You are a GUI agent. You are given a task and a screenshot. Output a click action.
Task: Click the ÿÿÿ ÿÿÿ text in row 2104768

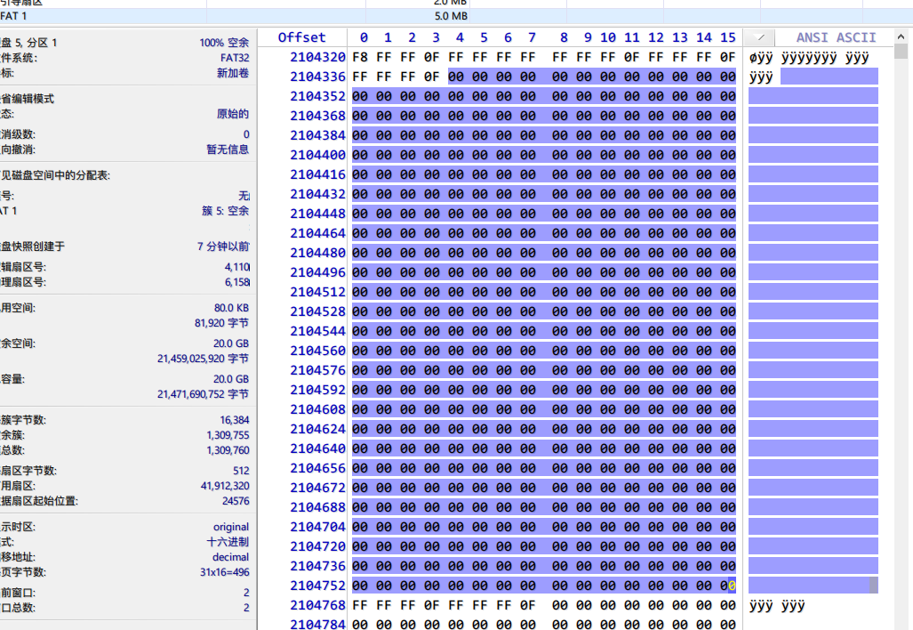[x=777, y=605]
